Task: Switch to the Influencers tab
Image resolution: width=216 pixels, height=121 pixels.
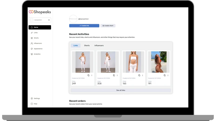Action: [99, 45]
